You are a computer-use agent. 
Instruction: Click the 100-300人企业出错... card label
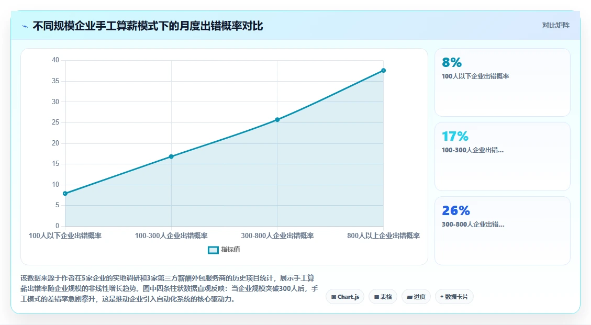tap(473, 150)
